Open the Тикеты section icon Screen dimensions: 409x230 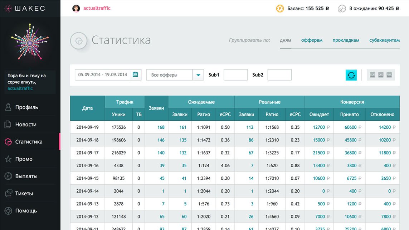(x=8, y=193)
